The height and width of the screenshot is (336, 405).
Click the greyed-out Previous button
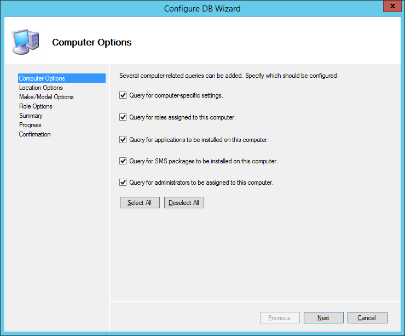click(x=279, y=318)
